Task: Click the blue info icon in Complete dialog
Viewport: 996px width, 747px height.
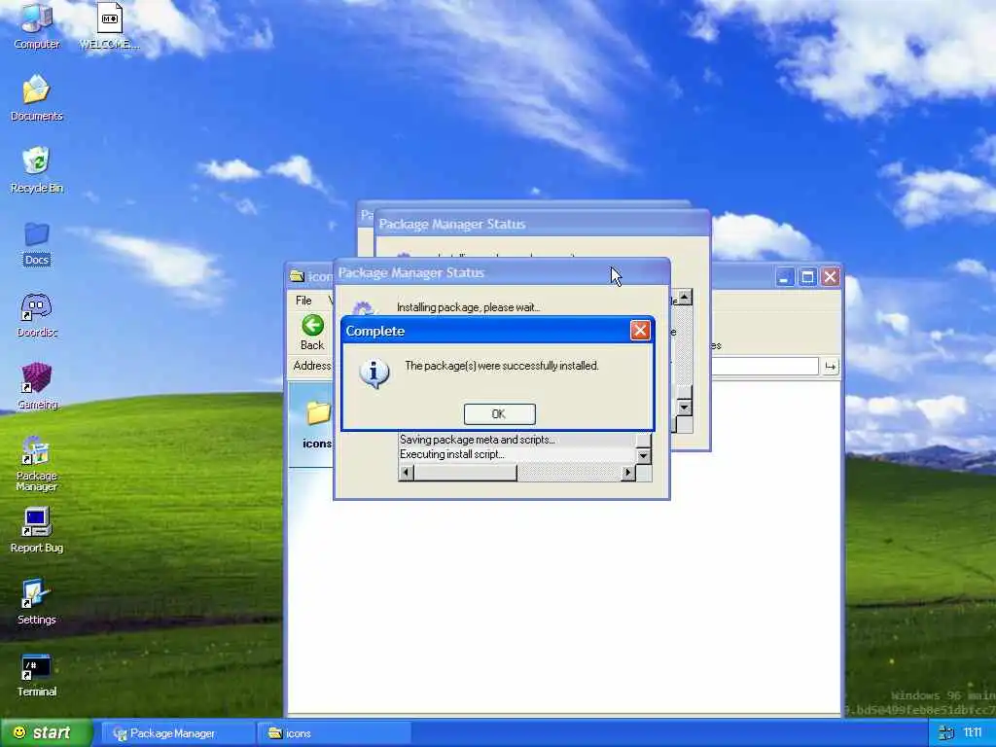Action: point(374,373)
